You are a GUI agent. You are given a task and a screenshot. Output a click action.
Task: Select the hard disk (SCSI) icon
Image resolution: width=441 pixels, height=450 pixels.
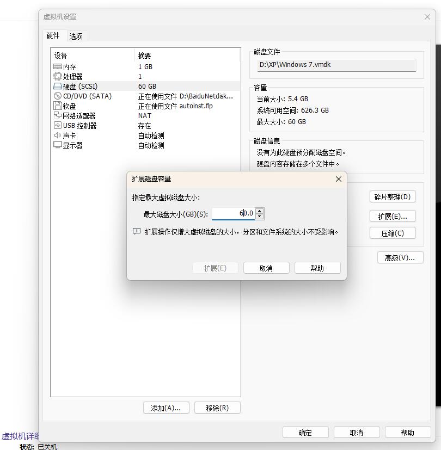coord(57,86)
